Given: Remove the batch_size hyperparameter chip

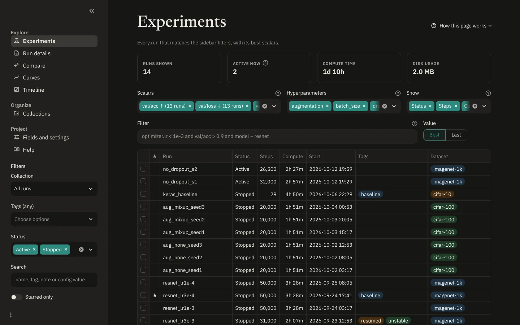Looking at the screenshot, I should 364,106.
